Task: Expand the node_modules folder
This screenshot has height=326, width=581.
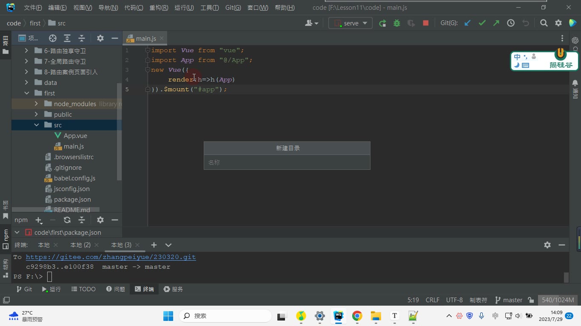Action: click(36, 104)
